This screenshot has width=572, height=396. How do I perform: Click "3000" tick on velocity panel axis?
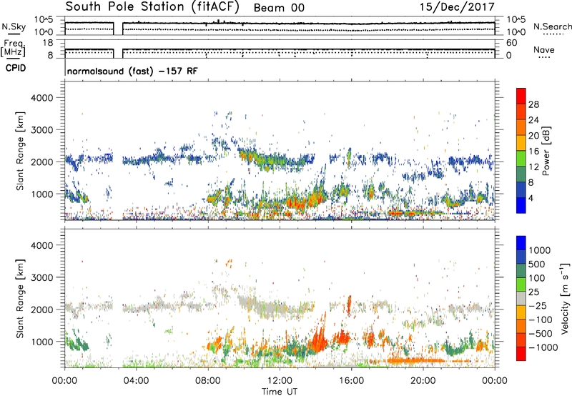[41, 277]
